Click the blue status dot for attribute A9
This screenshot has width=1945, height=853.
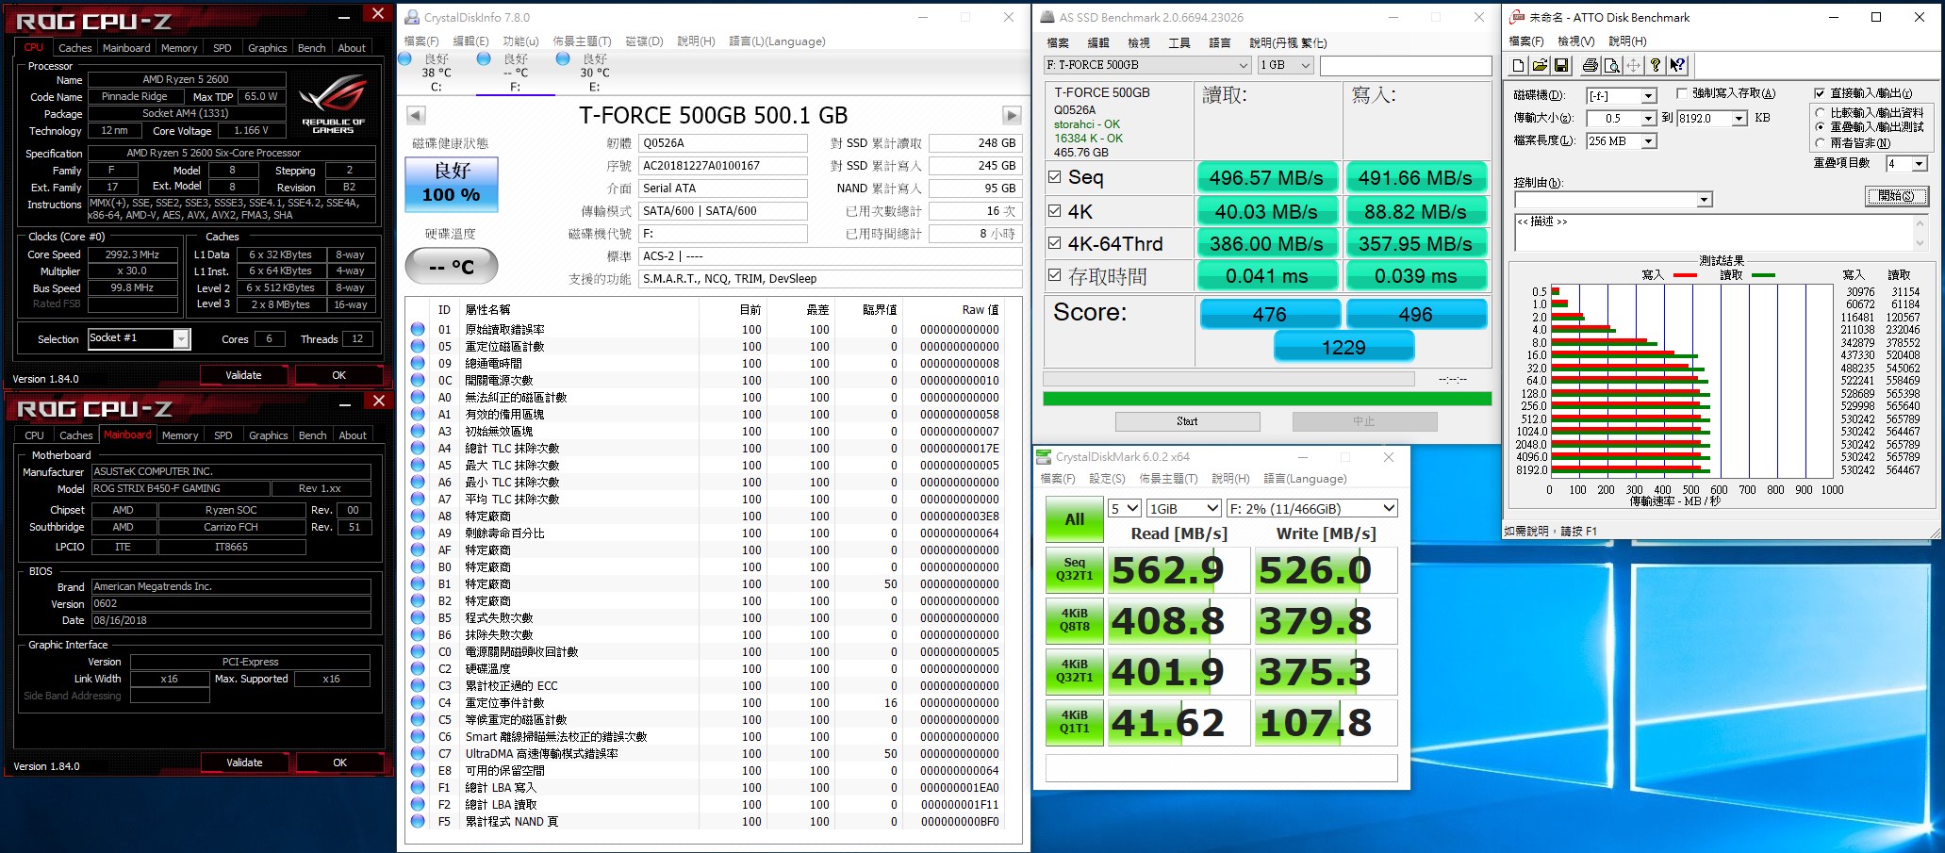(x=418, y=533)
